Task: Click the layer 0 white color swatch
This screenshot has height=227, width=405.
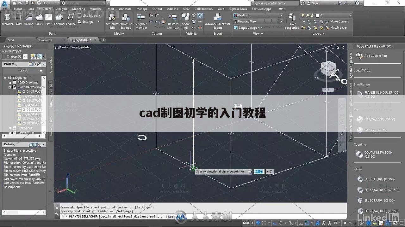Action: click(317, 15)
